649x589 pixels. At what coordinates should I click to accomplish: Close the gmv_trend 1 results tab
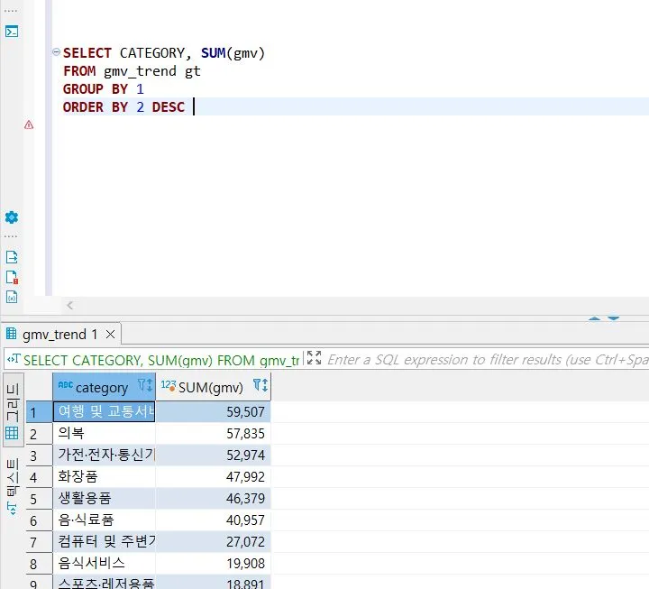coord(111,334)
